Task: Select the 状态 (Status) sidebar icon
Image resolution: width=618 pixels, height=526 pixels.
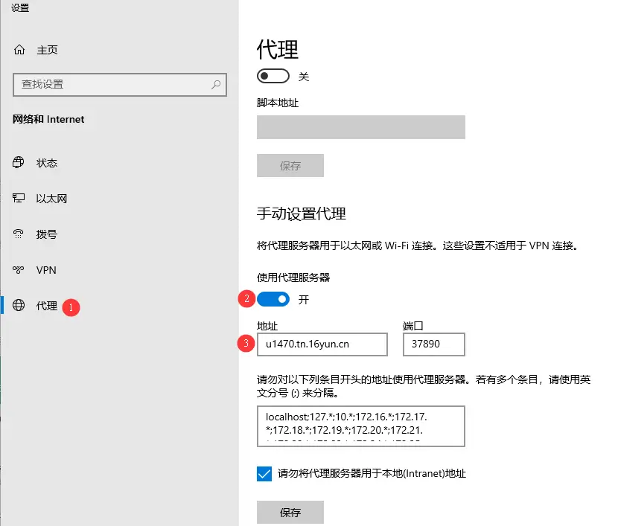Action: coord(19,163)
